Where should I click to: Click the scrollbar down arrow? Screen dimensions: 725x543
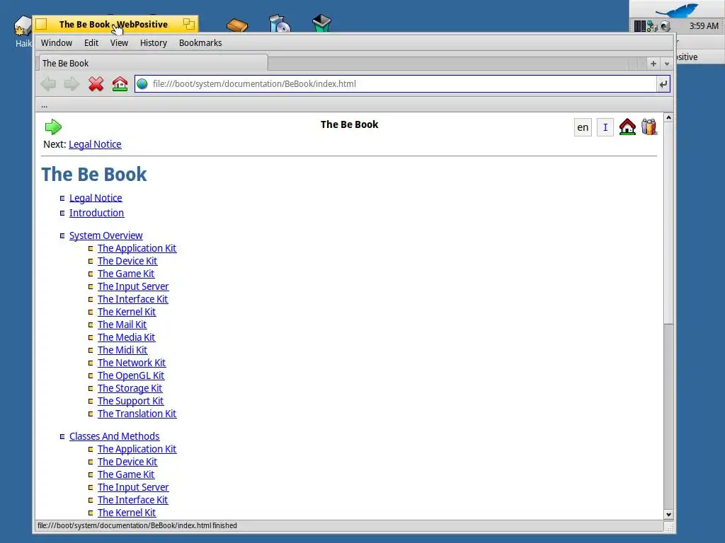click(x=668, y=515)
